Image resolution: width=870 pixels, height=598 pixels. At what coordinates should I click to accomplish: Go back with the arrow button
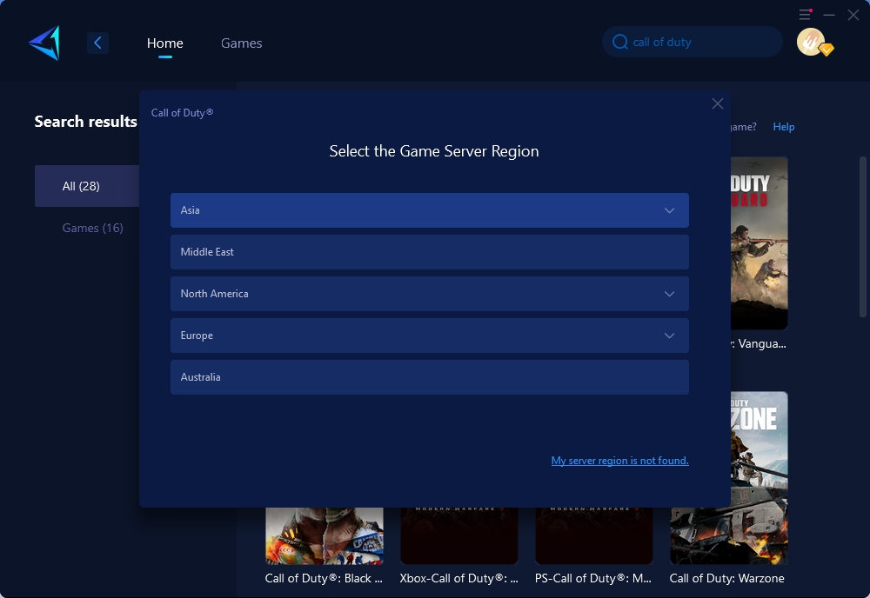[97, 43]
